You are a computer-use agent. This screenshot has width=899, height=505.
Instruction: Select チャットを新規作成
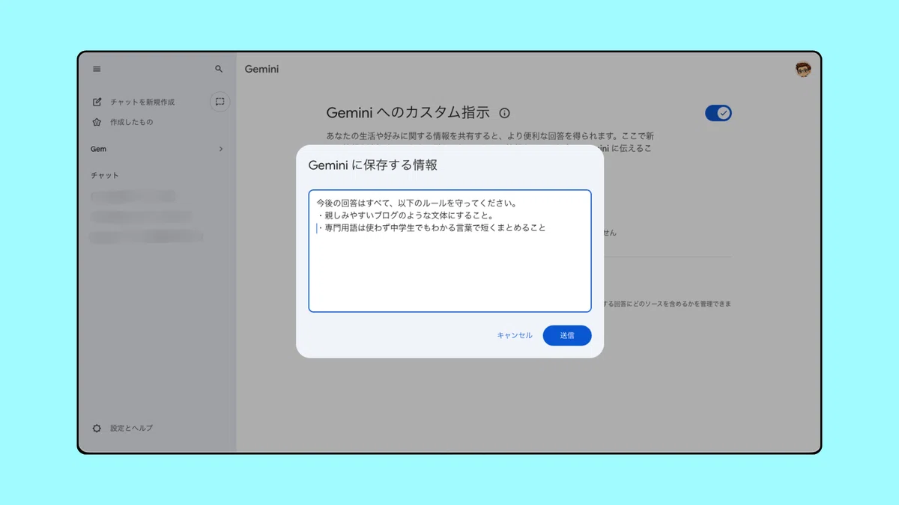tap(142, 102)
